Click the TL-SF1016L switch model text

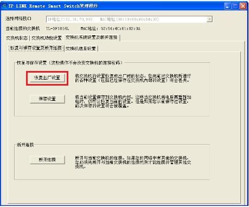[x=58, y=29]
